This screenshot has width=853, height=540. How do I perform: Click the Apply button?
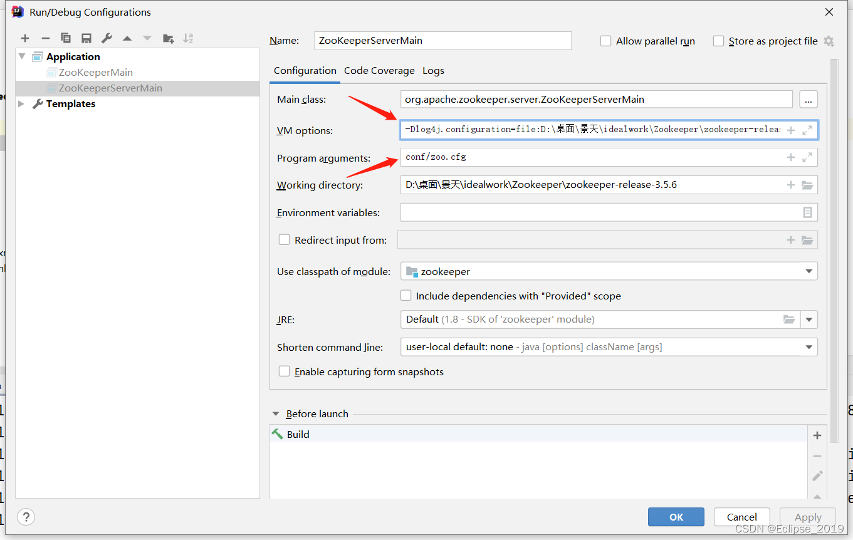click(x=808, y=517)
